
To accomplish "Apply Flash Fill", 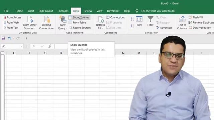I will [196, 17].
